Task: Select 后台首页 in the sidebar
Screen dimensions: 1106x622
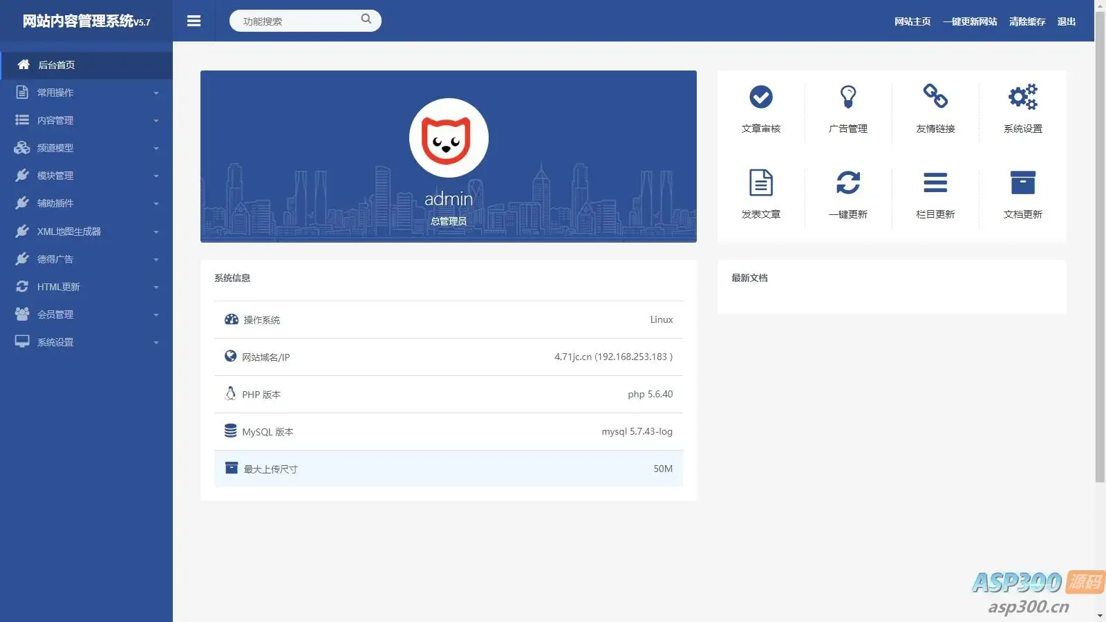Action: 86,65
